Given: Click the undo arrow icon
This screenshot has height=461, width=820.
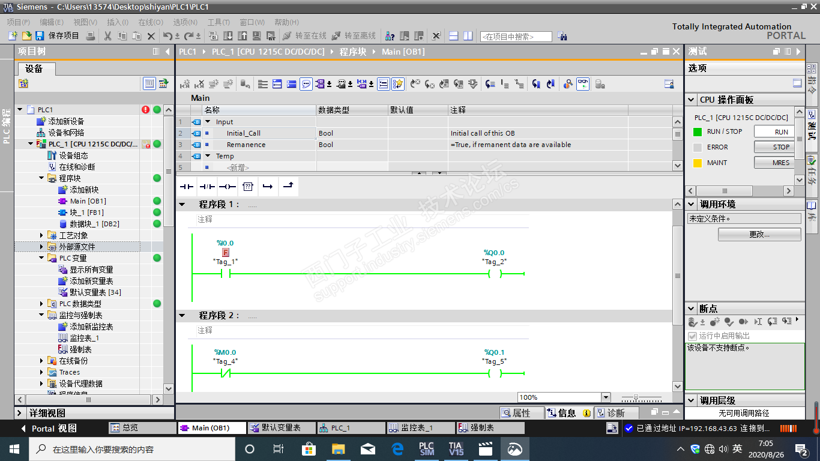Looking at the screenshot, I should pyautogui.click(x=168, y=36).
